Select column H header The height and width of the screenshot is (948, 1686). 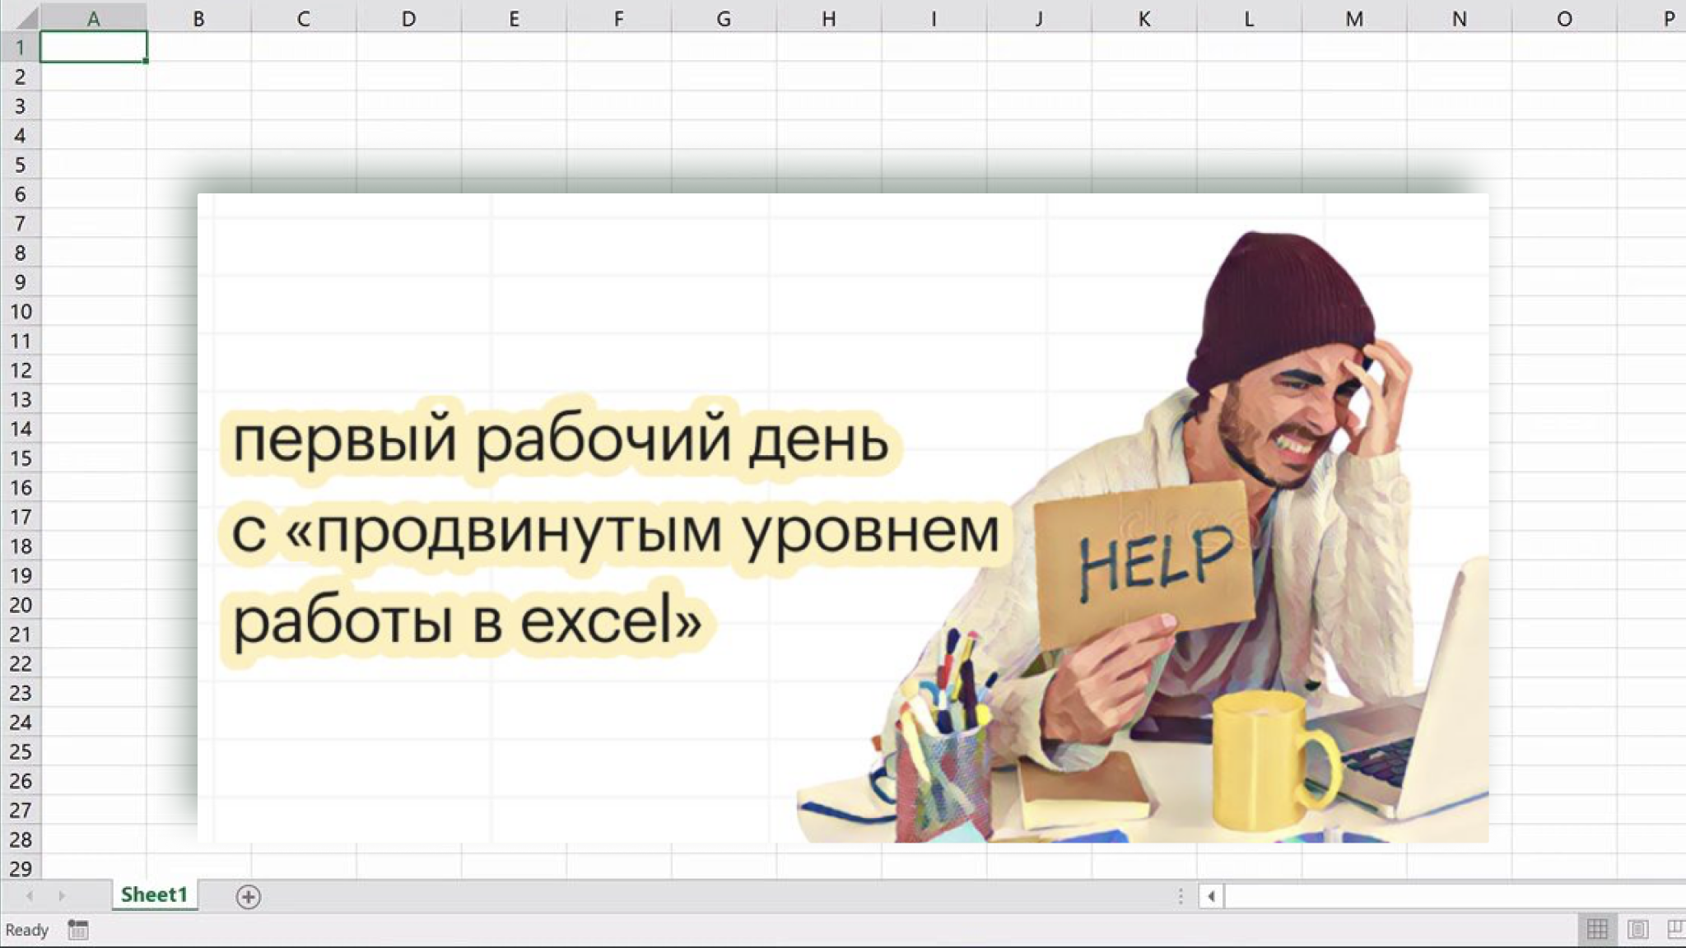[x=828, y=18]
